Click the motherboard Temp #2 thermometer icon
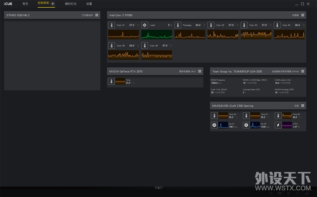The image size is (317, 197). [x=214, y=115]
